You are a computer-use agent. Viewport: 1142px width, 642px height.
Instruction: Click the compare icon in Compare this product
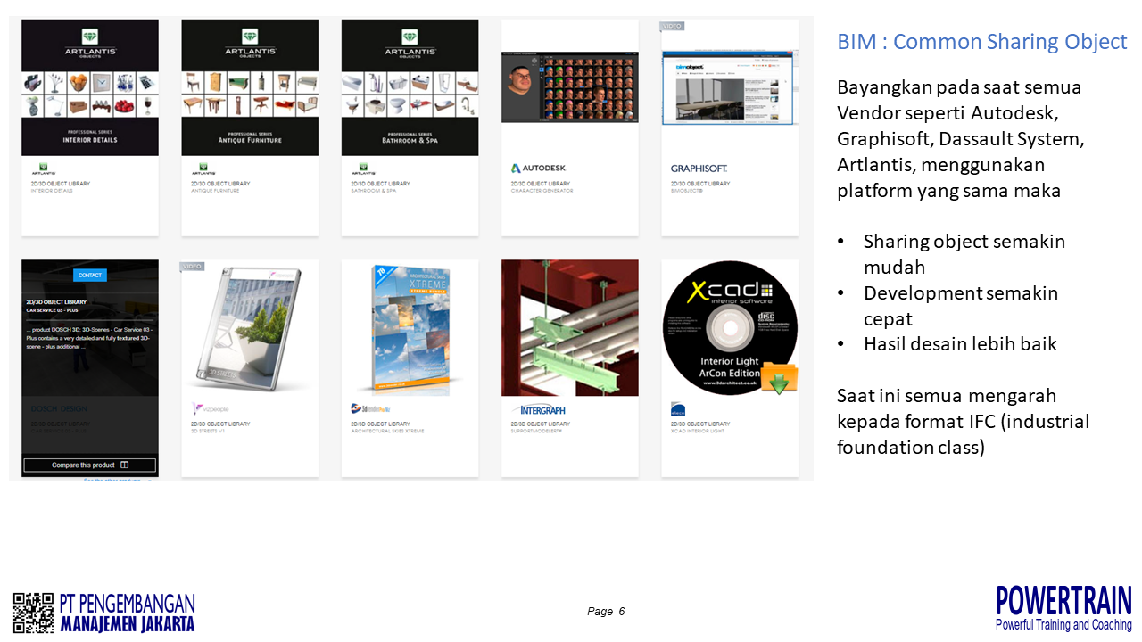pos(124,465)
